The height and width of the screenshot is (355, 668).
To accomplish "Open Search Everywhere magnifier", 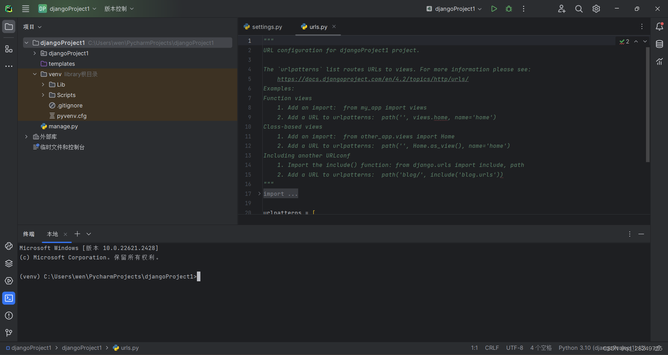I will click(579, 9).
